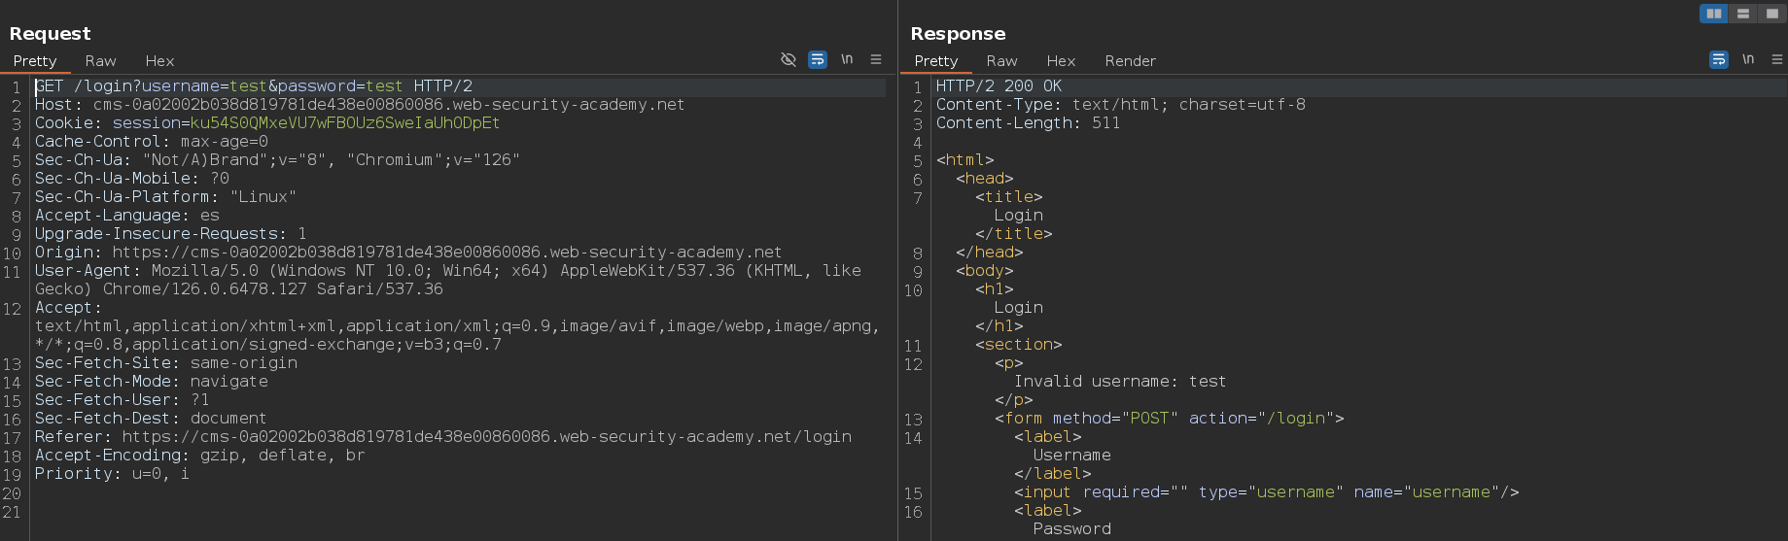Click the Origin header line
This screenshot has height=541, width=1788.
pos(408,253)
